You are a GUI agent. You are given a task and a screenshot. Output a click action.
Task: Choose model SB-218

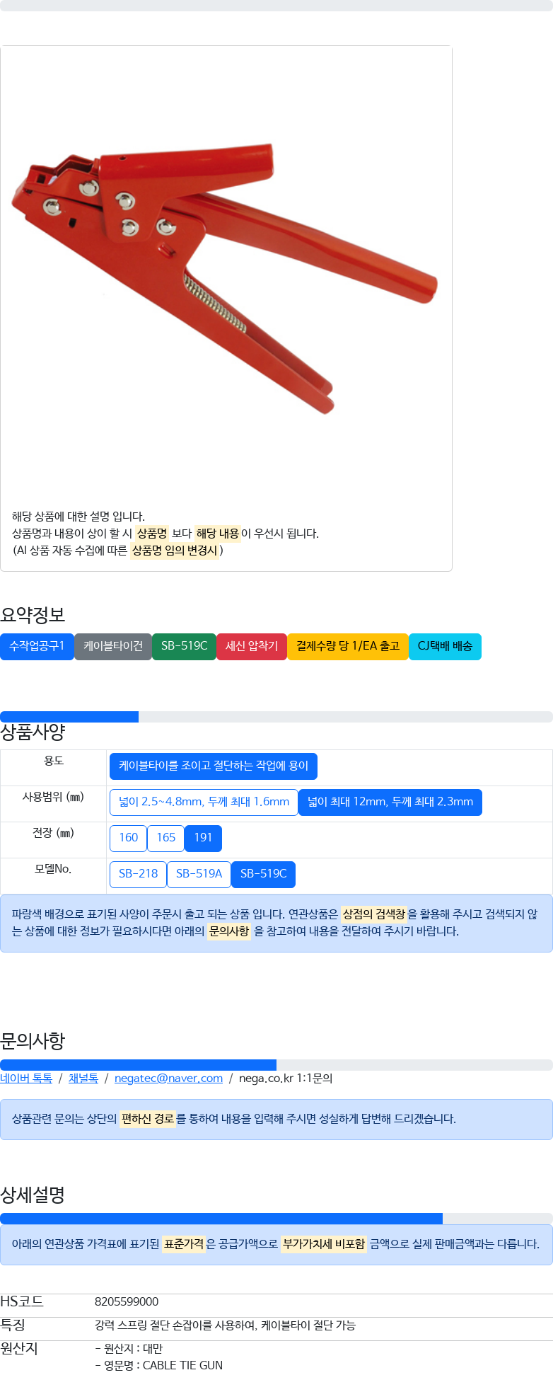[x=138, y=874]
